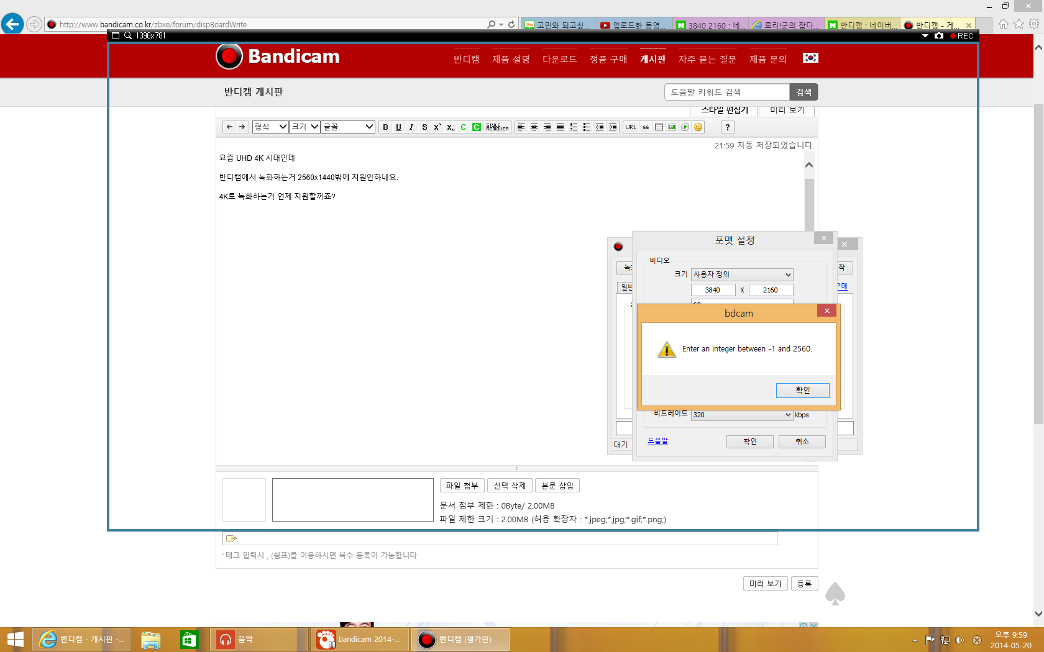Open the 게시판 menu item
Image resolution: width=1044 pixels, height=652 pixels.
pyautogui.click(x=652, y=59)
